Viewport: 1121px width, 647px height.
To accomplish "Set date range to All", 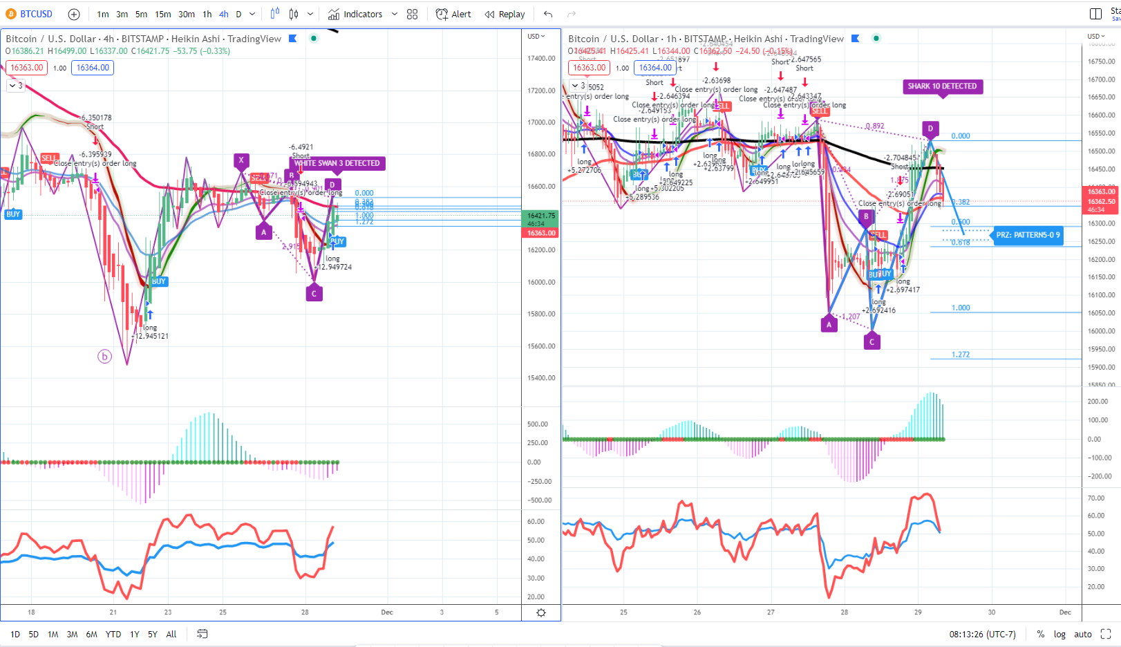I will (171, 634).
